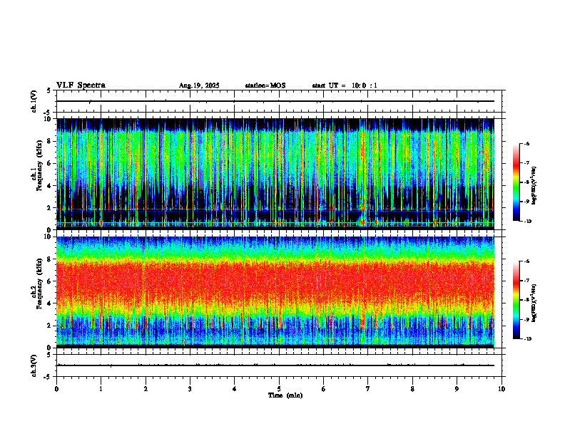
Task: Click the ch.1 spectrogram color bar
Action: (x=516, y=182)
